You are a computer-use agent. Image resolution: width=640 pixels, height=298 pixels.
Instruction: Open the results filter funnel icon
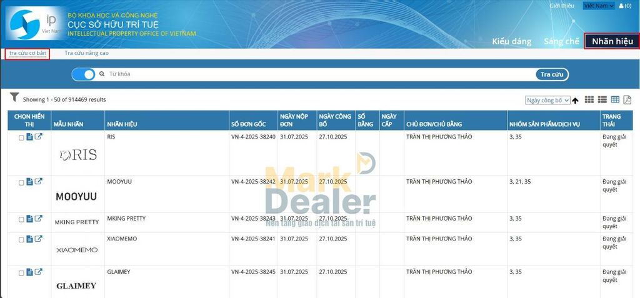14,97
